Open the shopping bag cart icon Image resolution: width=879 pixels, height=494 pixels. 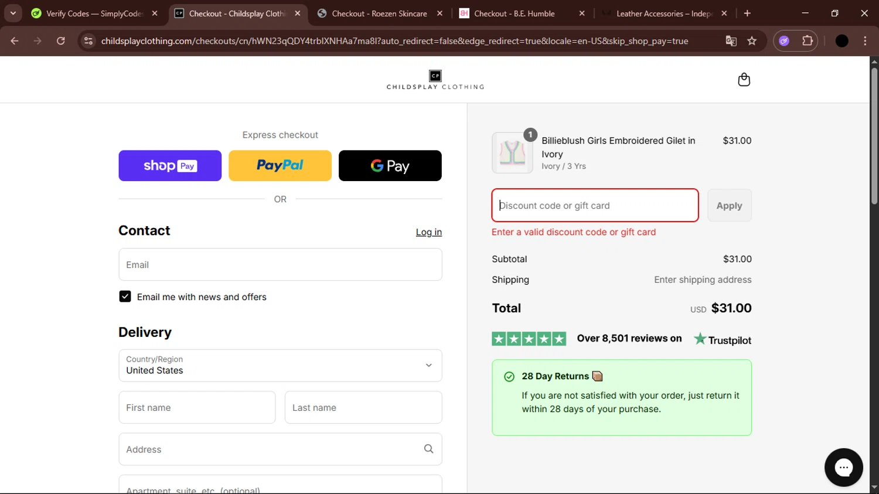pyautogui.click(x=744, y=80)
